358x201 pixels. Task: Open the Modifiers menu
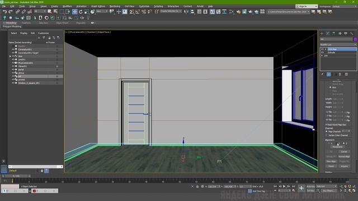[67, 6]
